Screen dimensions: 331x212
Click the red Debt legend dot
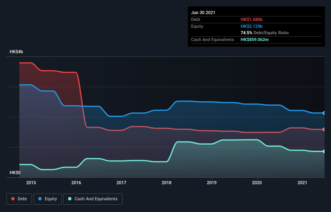coord(13,199)
